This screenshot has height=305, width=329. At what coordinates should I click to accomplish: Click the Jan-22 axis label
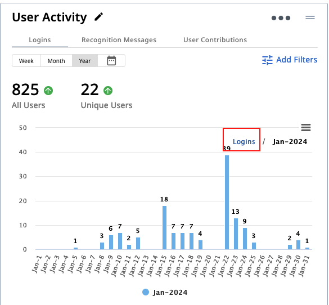coord(224,266)
